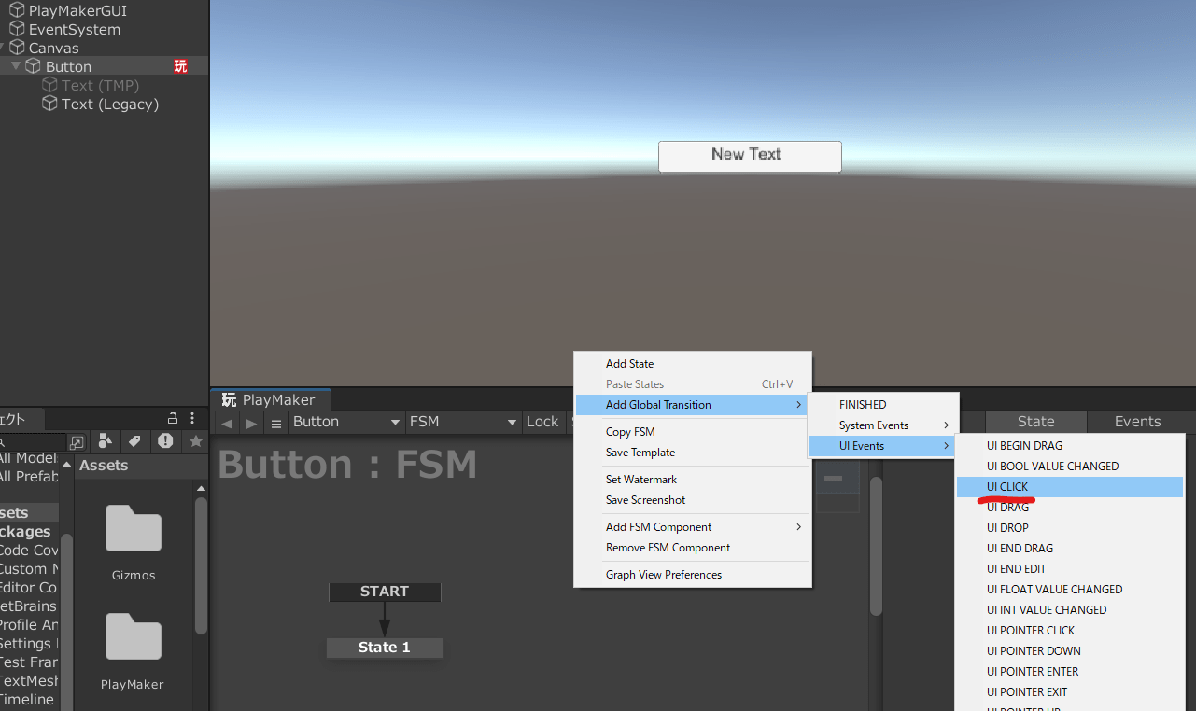Open the FSM selection dropdown

tap(462, 422)
